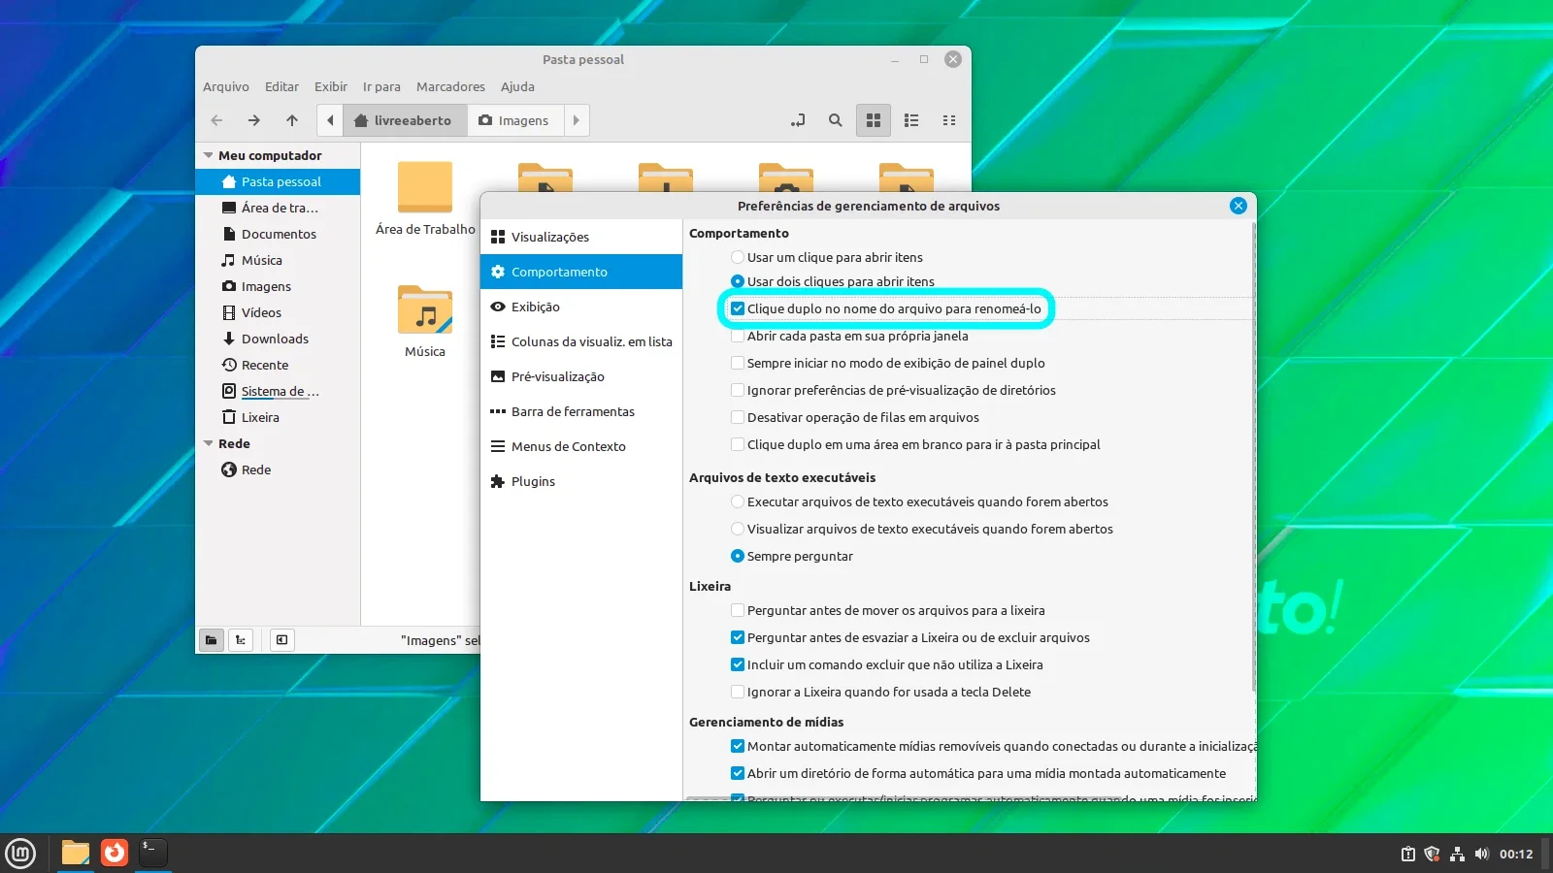Screen dimensions: 1553x873
Task: Switch Nemo to list view
Action: (x=911, y=120)
